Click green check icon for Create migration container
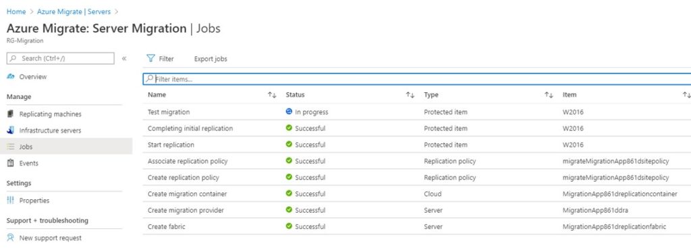The image size is (691, 249). [x=289, y=193]
